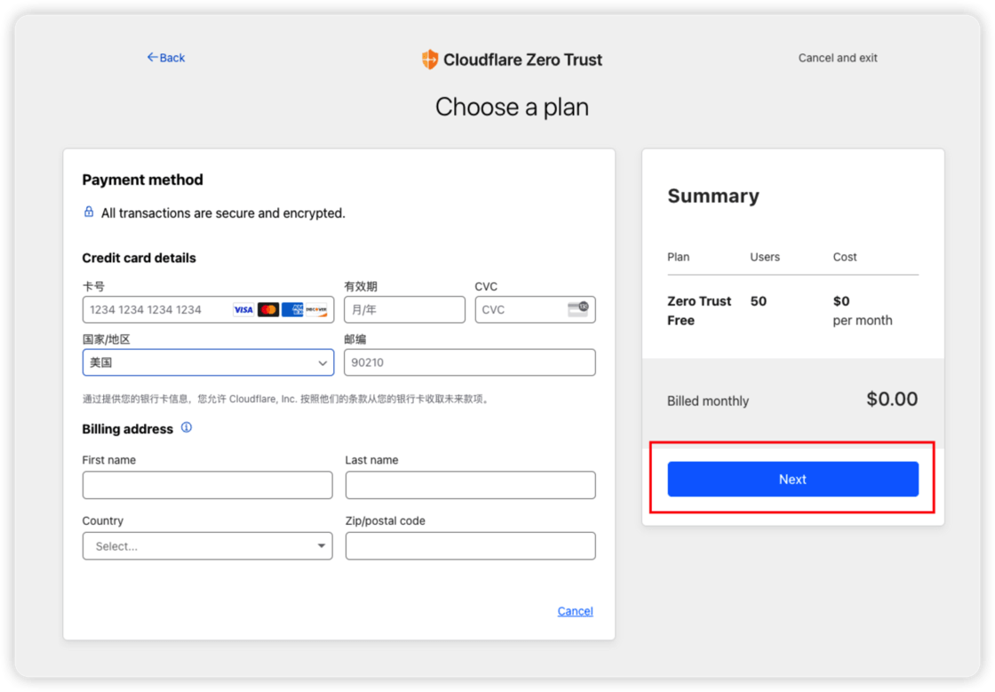Image resolution: width=995 pixels, height=692 pixels.
Task: Click the 卡号 credit card number field
Action: (178, 309)
